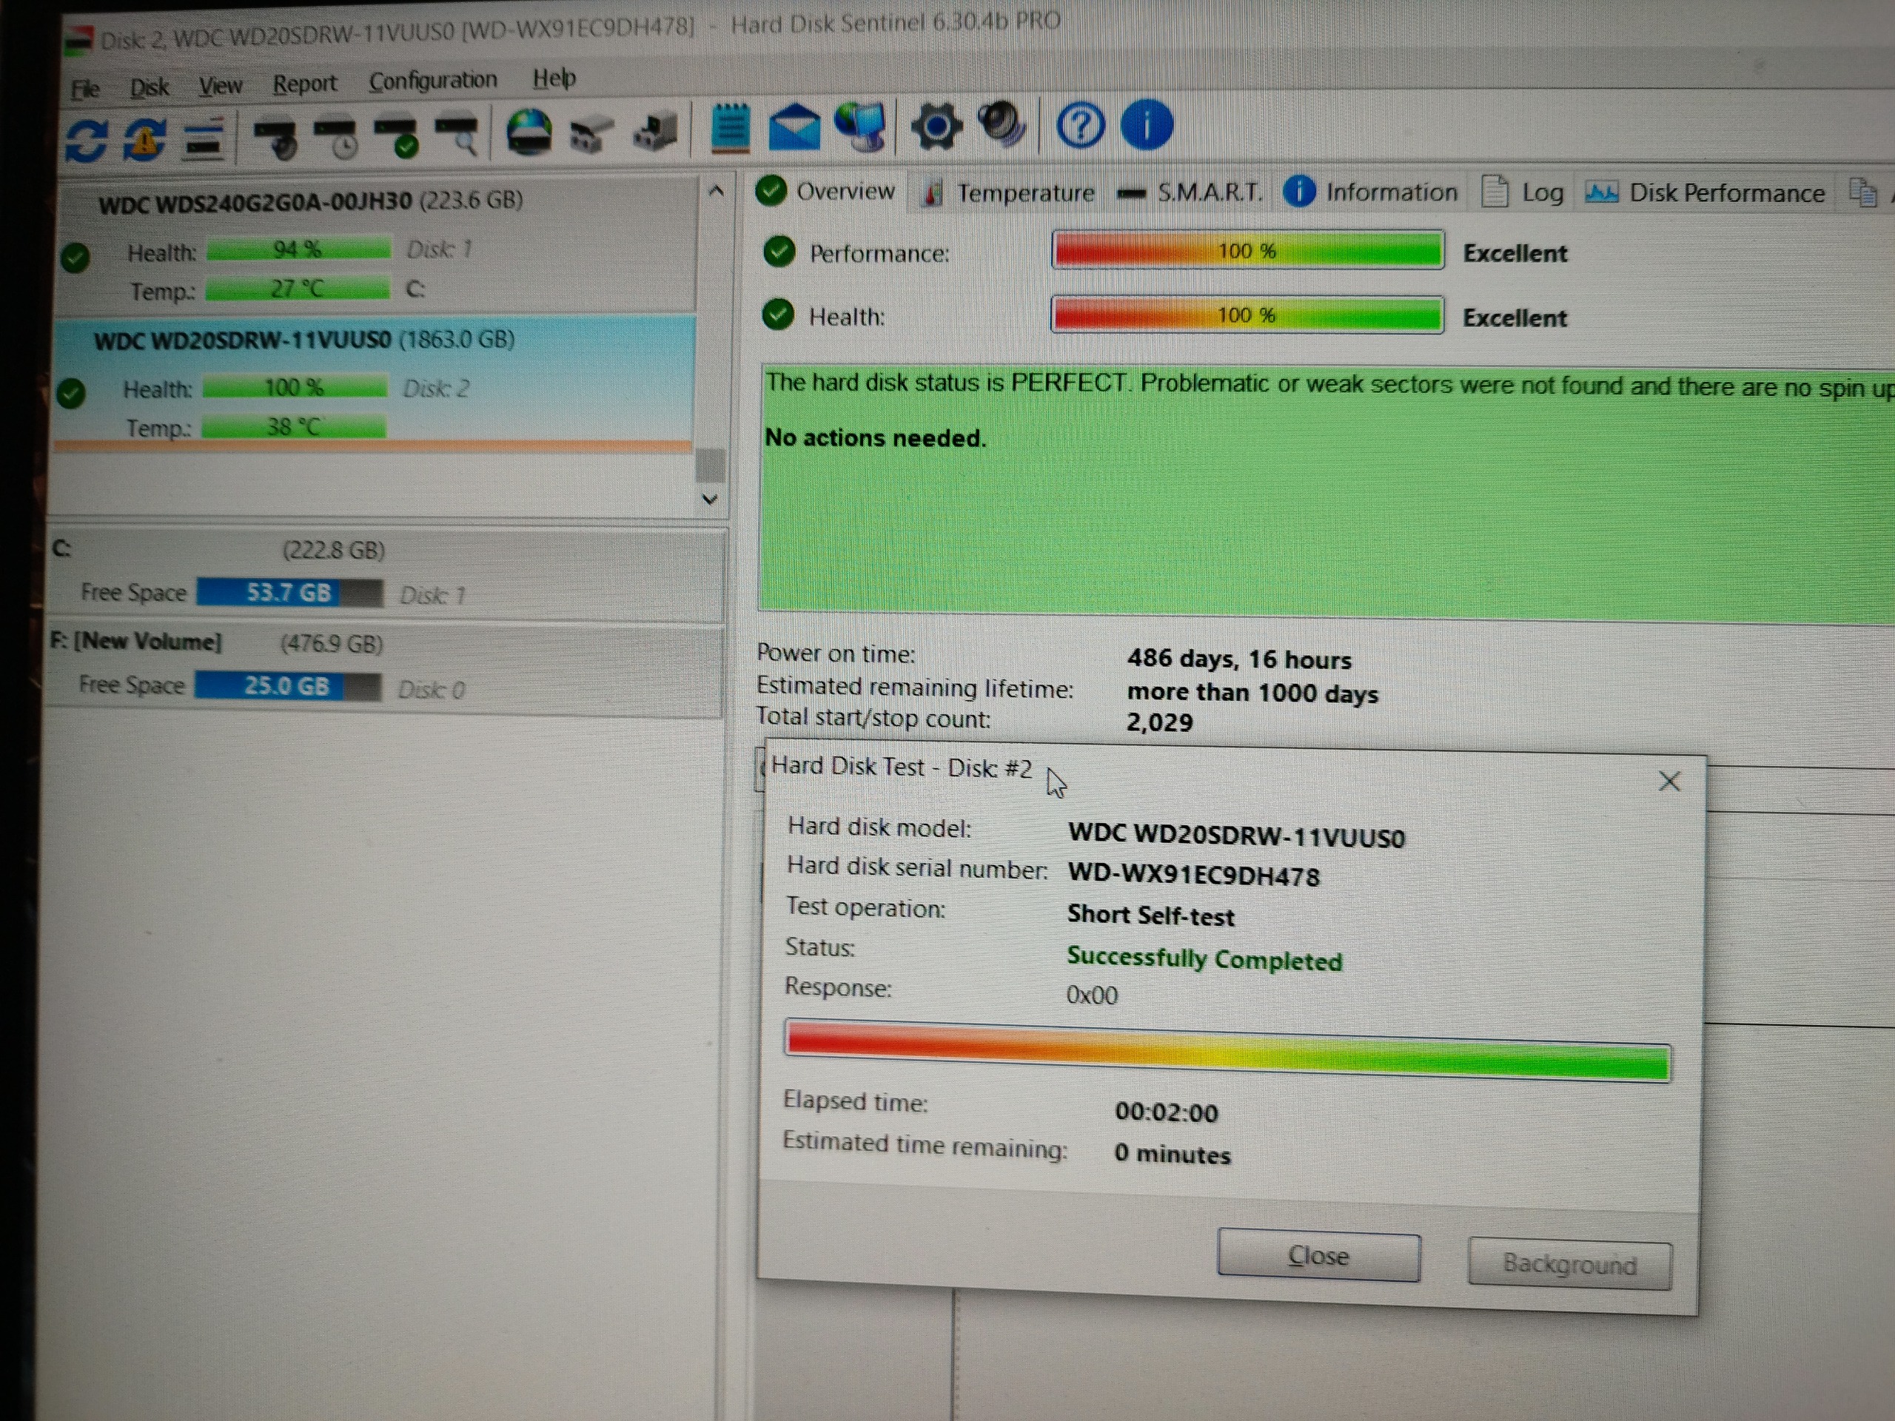1895x1421 pixels.
Task: Open the Report menu
Action: (x=305, y=84)
